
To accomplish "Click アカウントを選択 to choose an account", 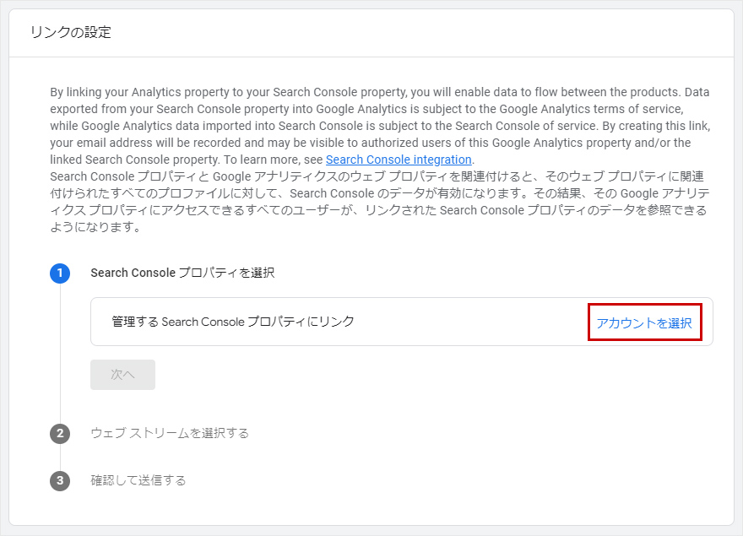I will (x=644, y=322).
